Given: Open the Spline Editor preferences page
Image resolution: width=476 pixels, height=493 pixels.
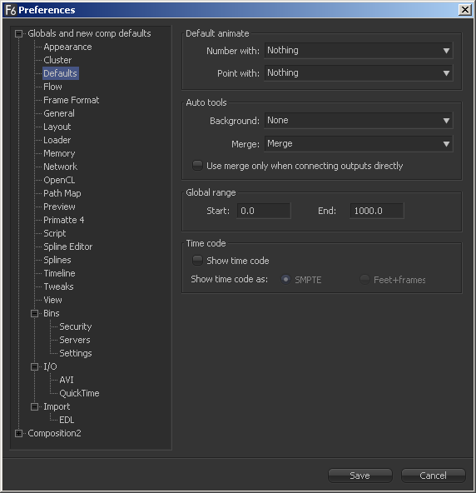Looking at the screenshot, I should coord(68,246).
